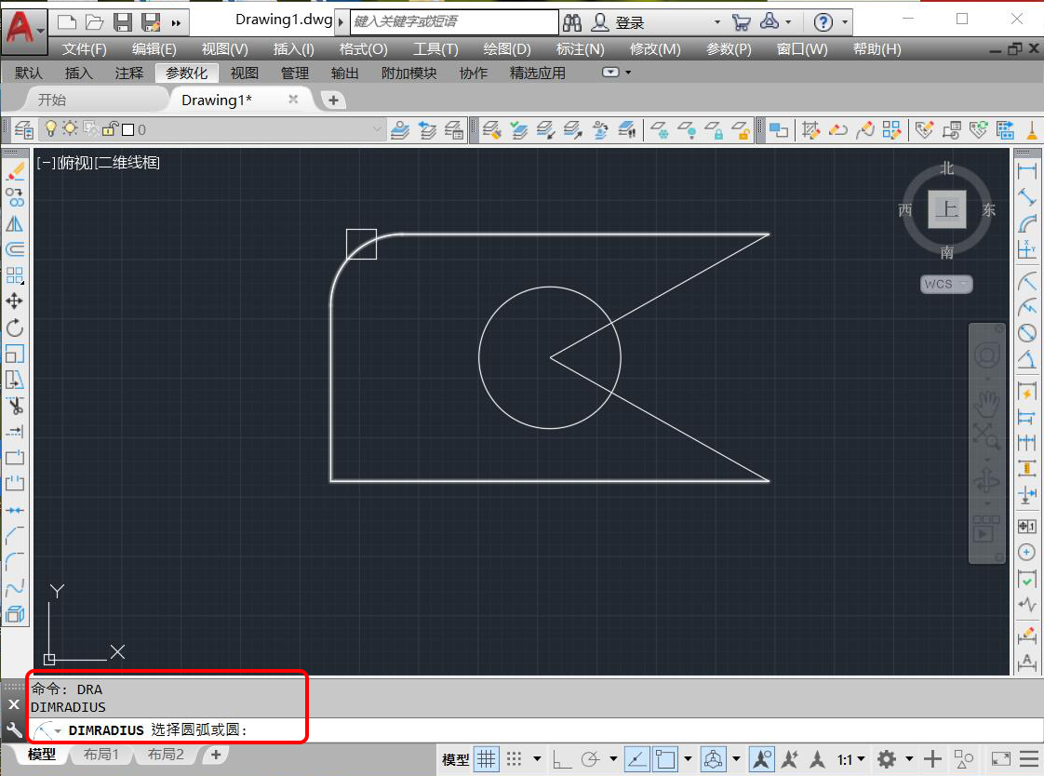Select the Offset tool
The width and height of the screenshot is (1044, 776).
[x=15, y=249]
